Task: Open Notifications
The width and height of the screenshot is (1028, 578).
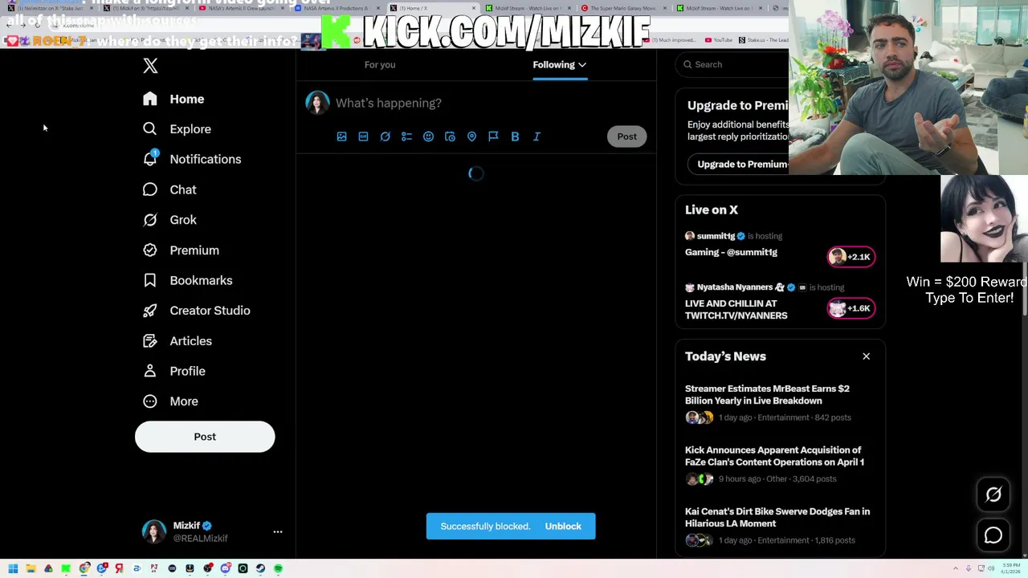Action: pos(191,159)
